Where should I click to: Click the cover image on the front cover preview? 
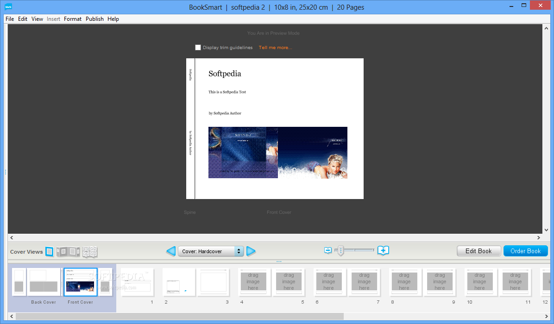tap(278, 152)
